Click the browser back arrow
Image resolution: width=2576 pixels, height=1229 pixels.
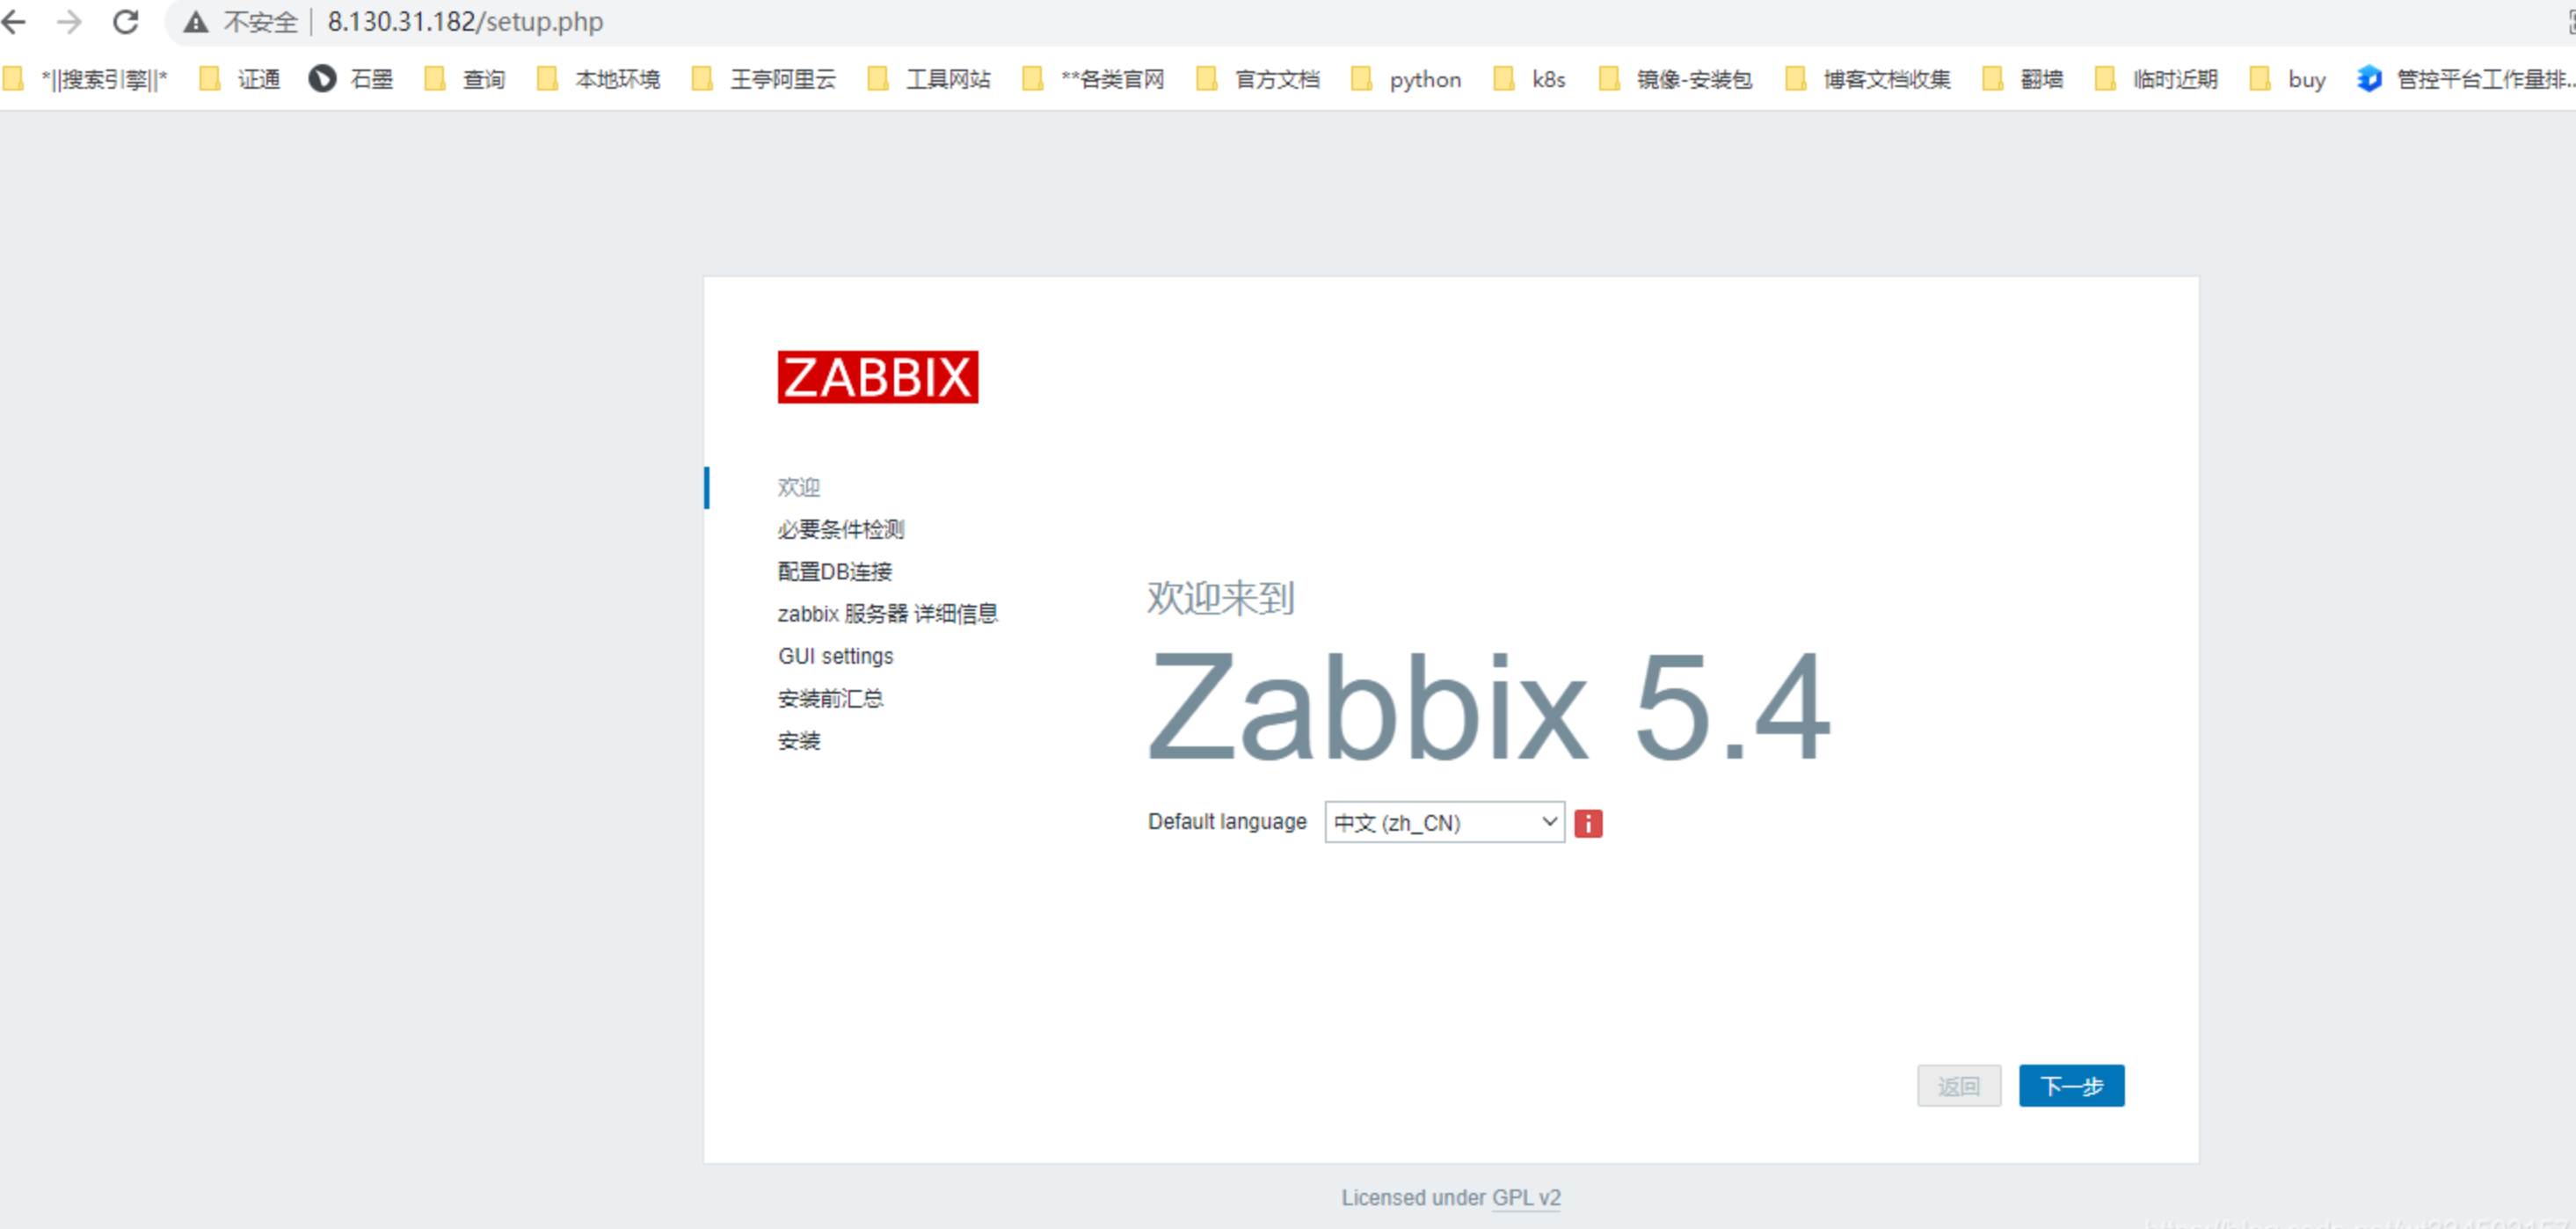(14, 21)
